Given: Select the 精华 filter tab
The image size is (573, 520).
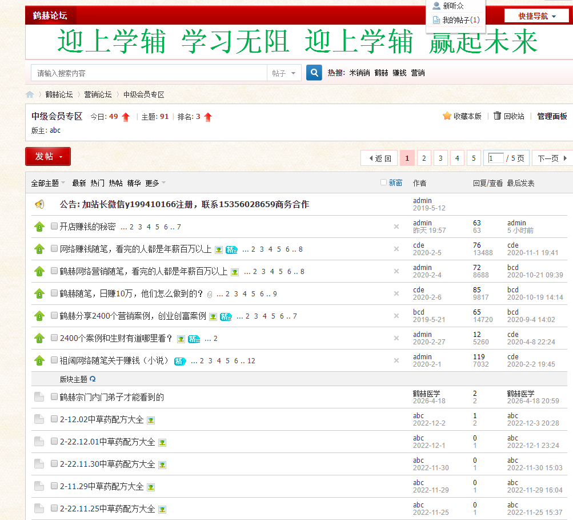Looking at the screenshot, I should pyautogui.click(x=134, y=183).
